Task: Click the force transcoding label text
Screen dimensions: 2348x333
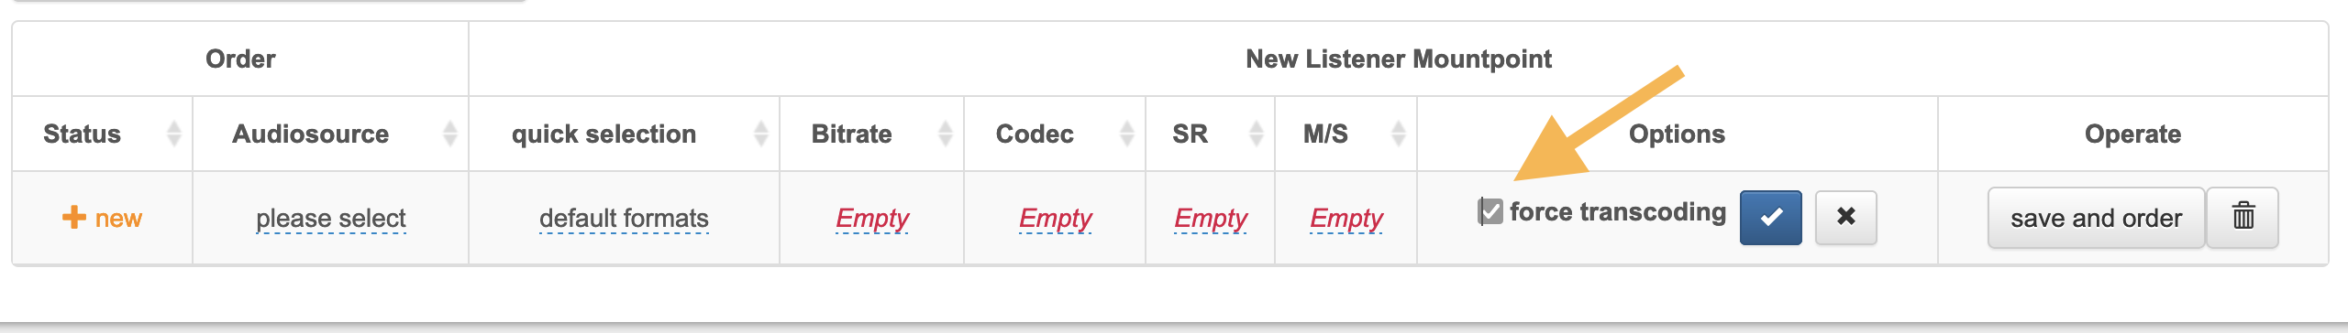Action: 1618,212
